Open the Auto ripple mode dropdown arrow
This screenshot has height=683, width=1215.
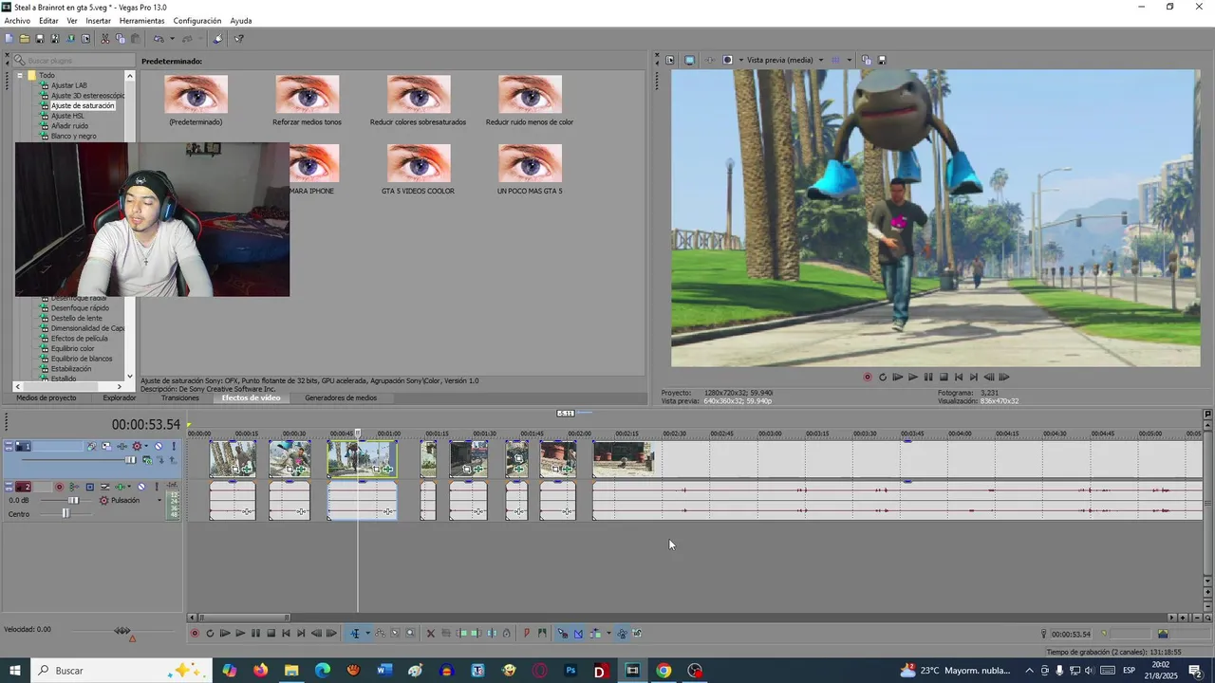click(608, 634)
